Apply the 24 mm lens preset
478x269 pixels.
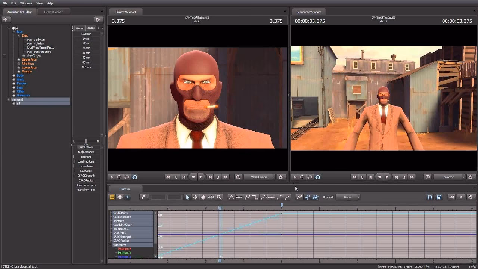pos(86,48)
